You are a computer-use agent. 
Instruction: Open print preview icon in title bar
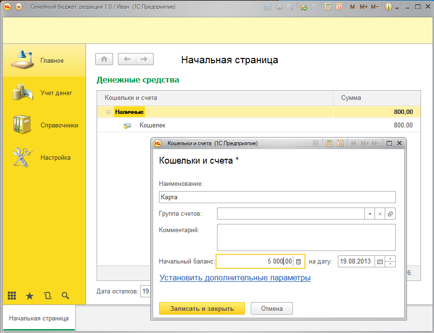coord(290,7)
